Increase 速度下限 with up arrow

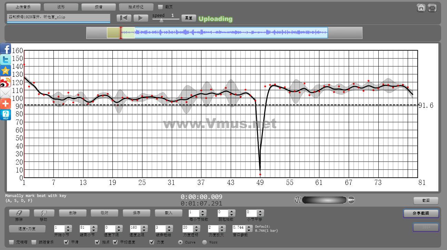[x=119, y=227]
